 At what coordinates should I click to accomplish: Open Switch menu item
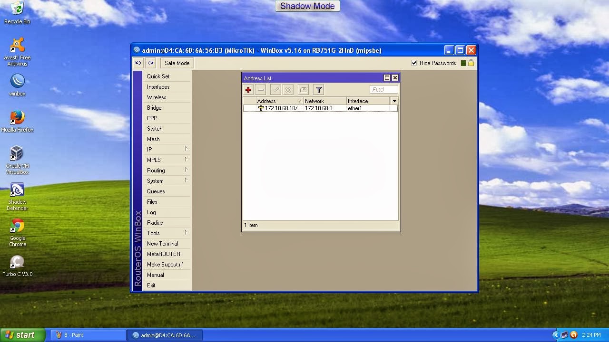tap(167, 129)
